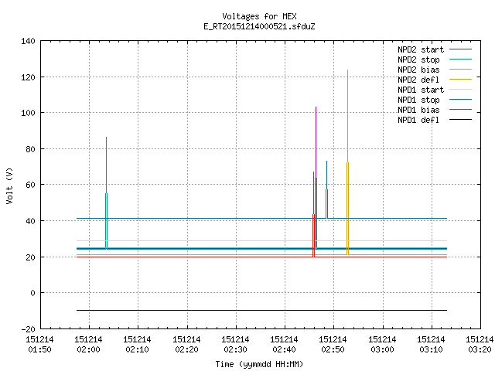Click the orange NPD2 defl legend line

460,80
